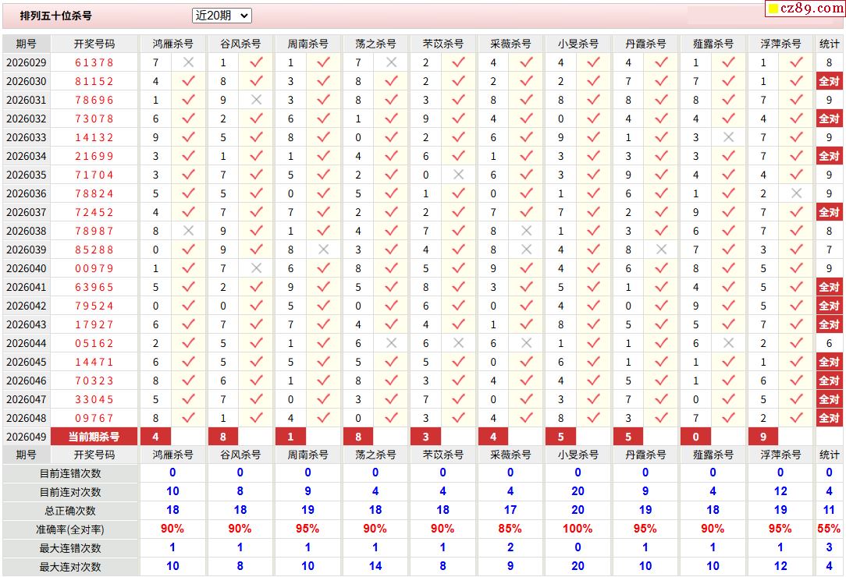Click the 总正确次数 row label

70,511
